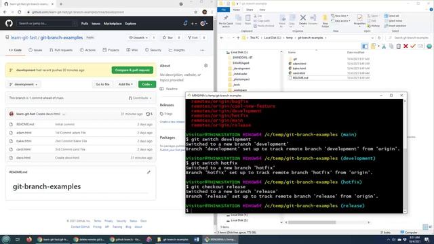Click the Explorer search box

[409, 38]
